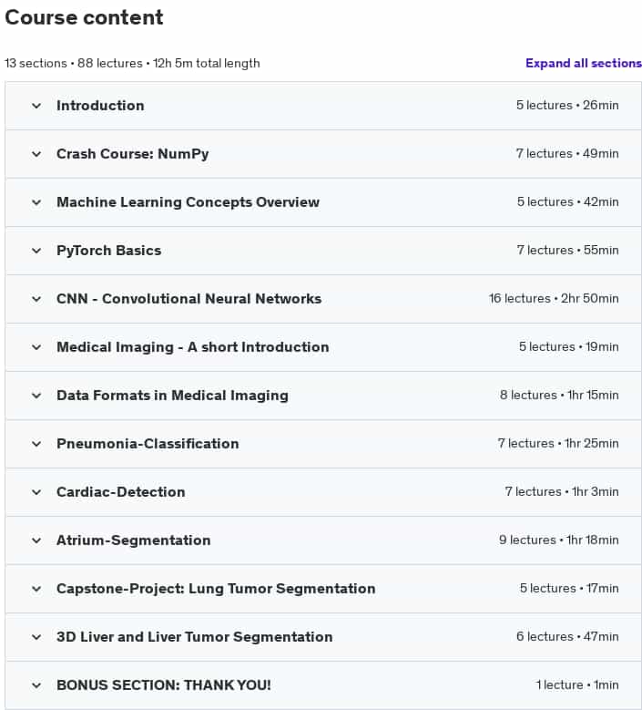The width and height of the screenshot is (642, 710).
Task: Open 3D Liver and Liver Tumor Segmentation title
Action: 195,637
